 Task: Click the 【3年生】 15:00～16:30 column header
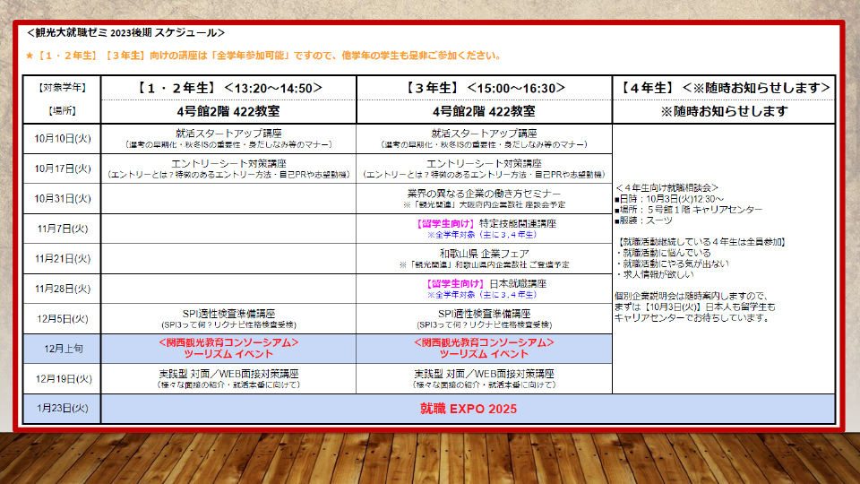click(x=484, y=88)
